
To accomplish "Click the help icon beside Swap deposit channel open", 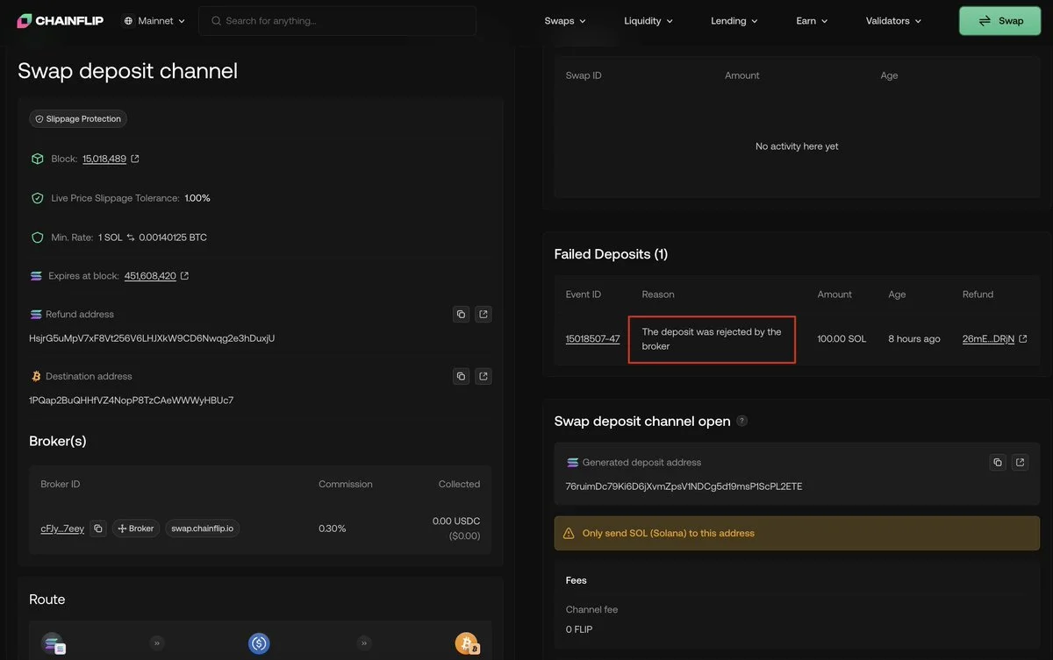I will pos(741,421).
